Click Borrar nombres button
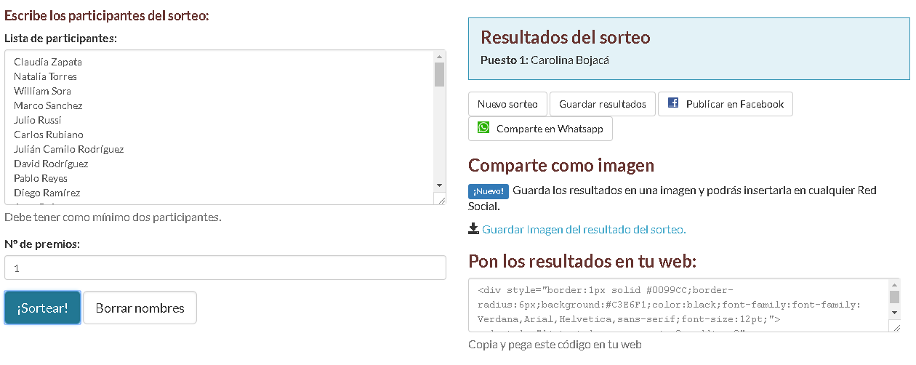Image resolution: width=916 pixels, height=365 pixels. [140, 308]
